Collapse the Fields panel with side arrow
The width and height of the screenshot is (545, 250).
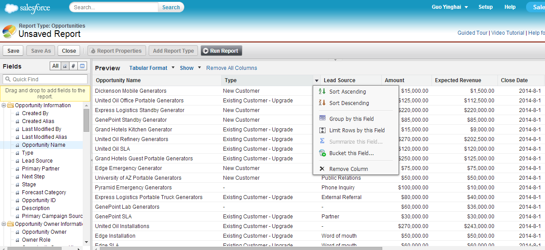point(91,159)
